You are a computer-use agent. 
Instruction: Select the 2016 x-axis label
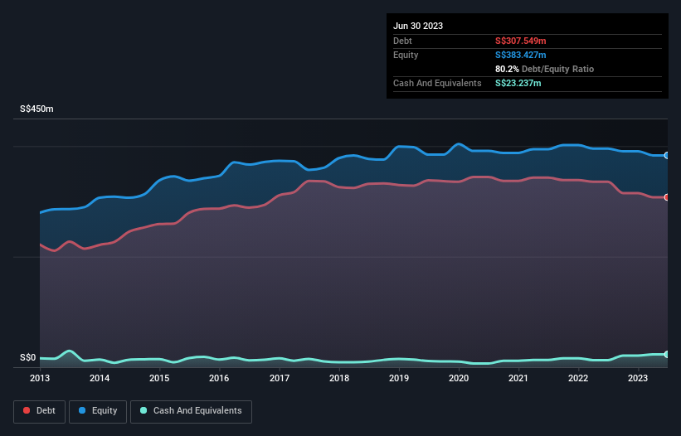tap(219, 378)
